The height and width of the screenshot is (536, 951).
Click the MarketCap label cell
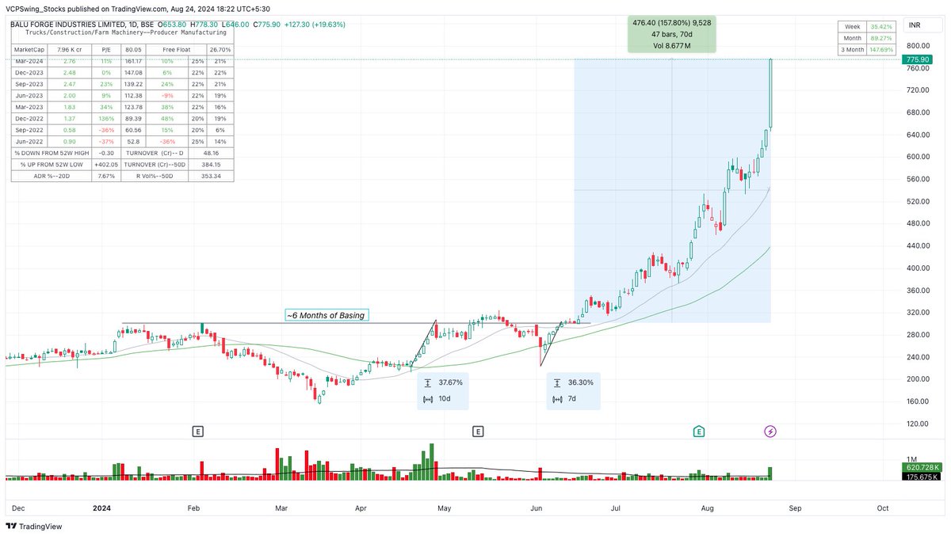(x=29, y=50)
